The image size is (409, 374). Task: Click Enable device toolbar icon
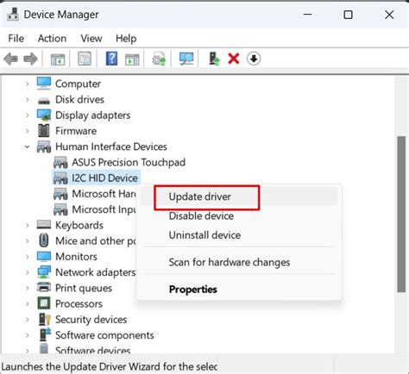click(214, 59)
